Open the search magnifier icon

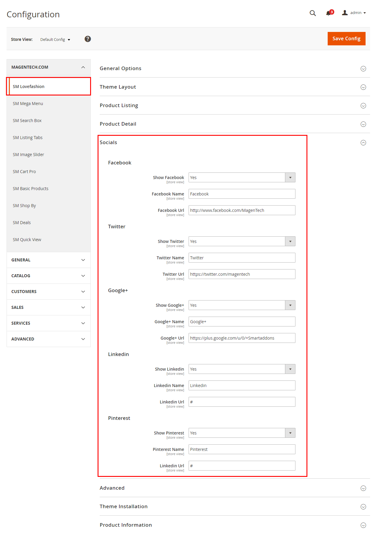tap(312, 13)
